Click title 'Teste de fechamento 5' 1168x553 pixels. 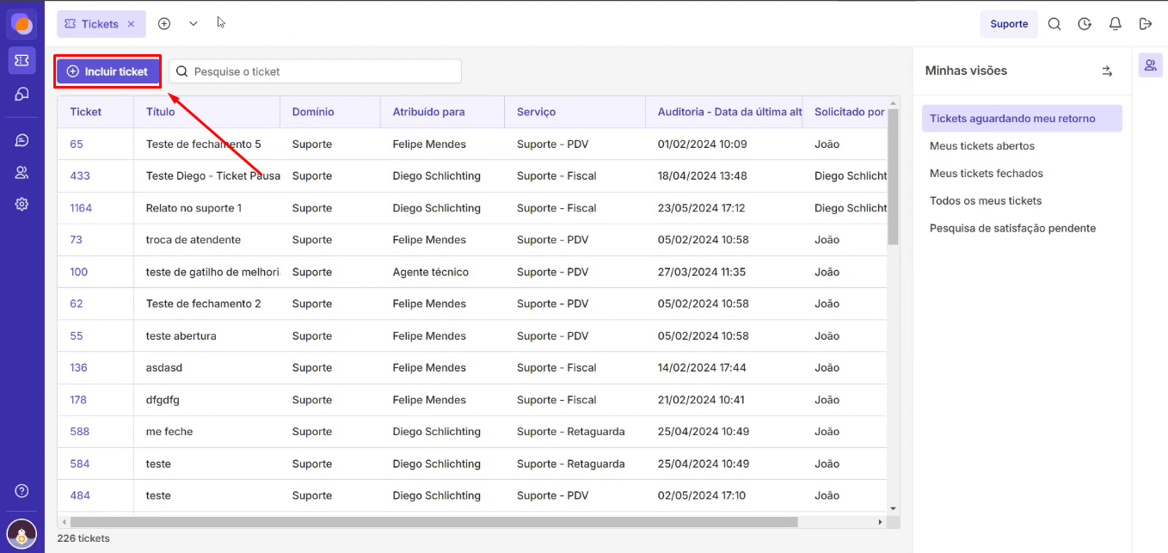(x=204, y=144)
